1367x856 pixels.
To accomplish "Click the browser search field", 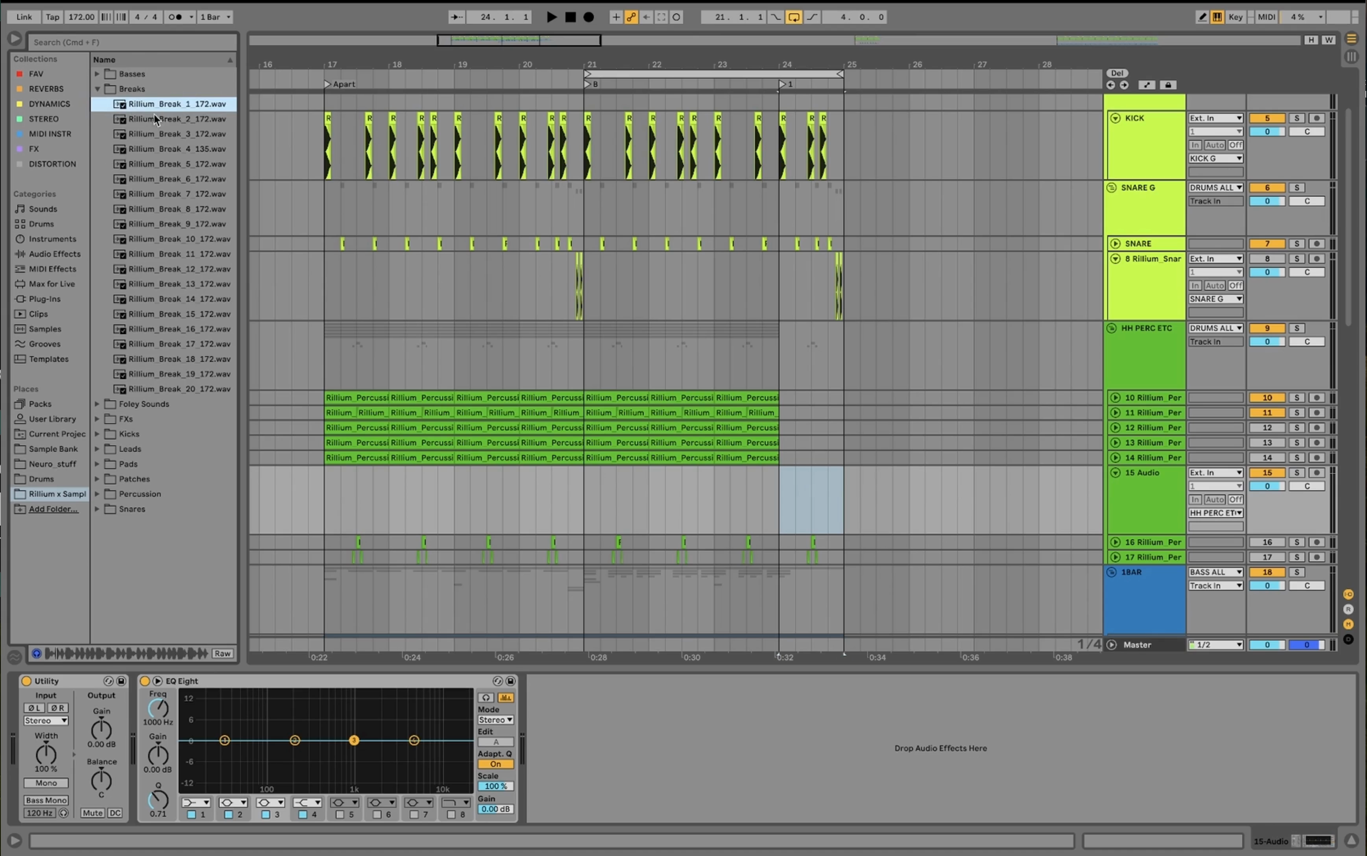I will 133,42.
